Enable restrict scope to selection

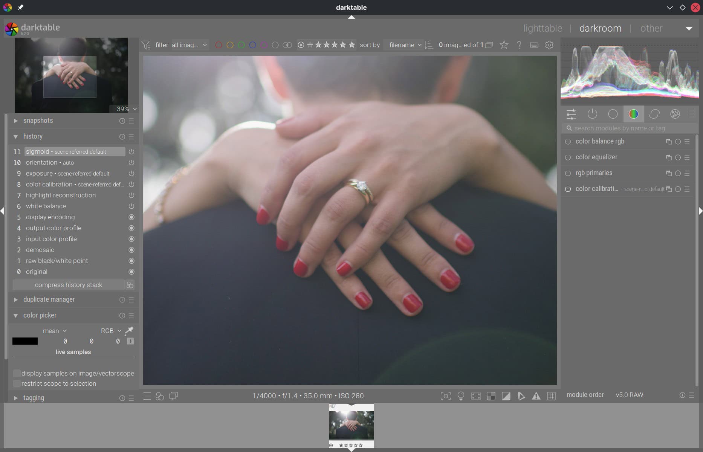[17, 383]
